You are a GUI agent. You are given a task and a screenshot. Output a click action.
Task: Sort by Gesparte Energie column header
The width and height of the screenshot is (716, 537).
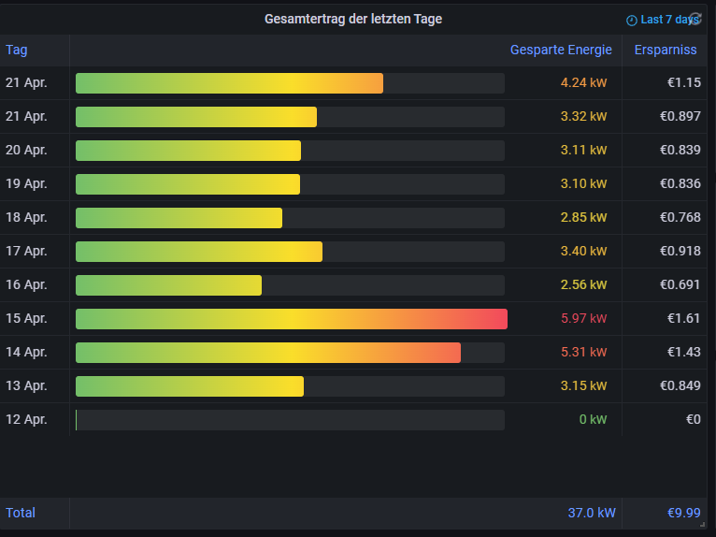pyautogui.click(x=561, y=50)
